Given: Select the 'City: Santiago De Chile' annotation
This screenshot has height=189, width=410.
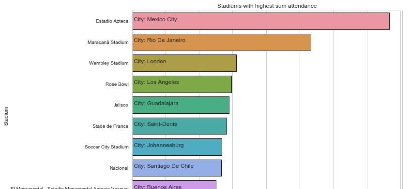Looking at the screenshot, I should coord(164,166).
